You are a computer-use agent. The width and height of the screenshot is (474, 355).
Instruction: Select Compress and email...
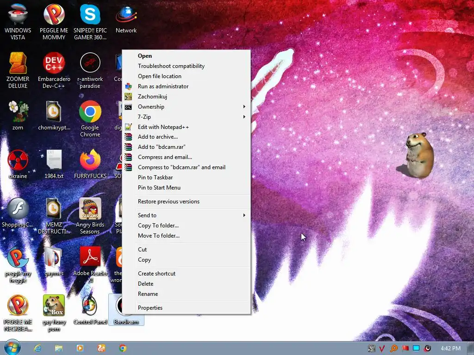click(186, 157)
